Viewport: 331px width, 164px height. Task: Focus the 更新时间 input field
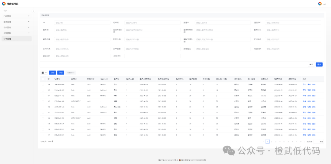tap(82, 56)
